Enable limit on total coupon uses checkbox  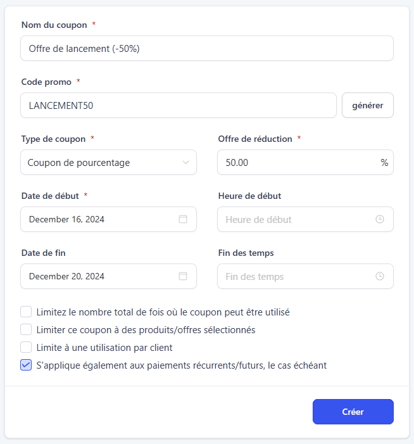[x=26, y=312]
